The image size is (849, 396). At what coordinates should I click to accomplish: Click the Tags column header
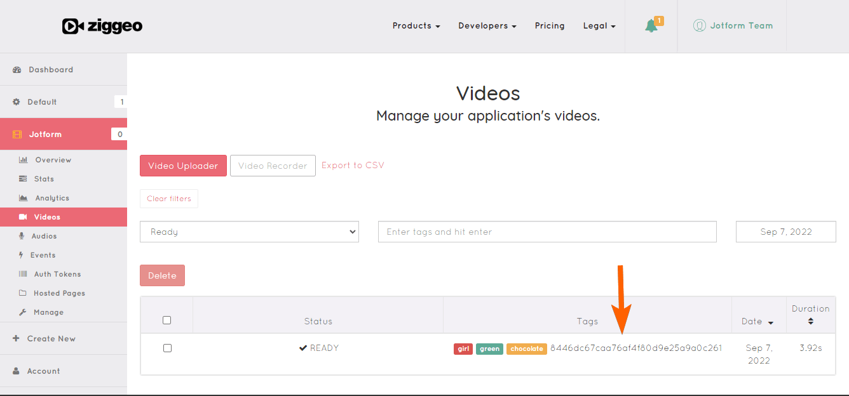point(587,321)
